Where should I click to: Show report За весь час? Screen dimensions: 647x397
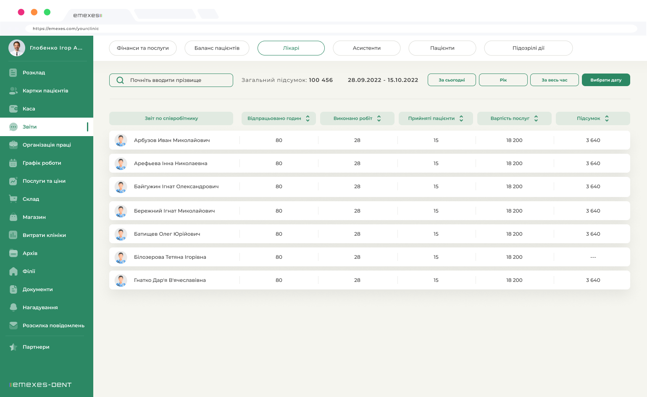[555, 80]
